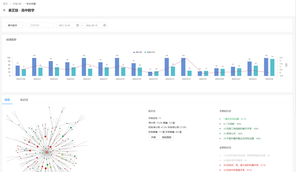The height and width of the screenshot is (172, 296).
Task: Click the 得分率 bar for 2022/1/29
Action: 18,71
